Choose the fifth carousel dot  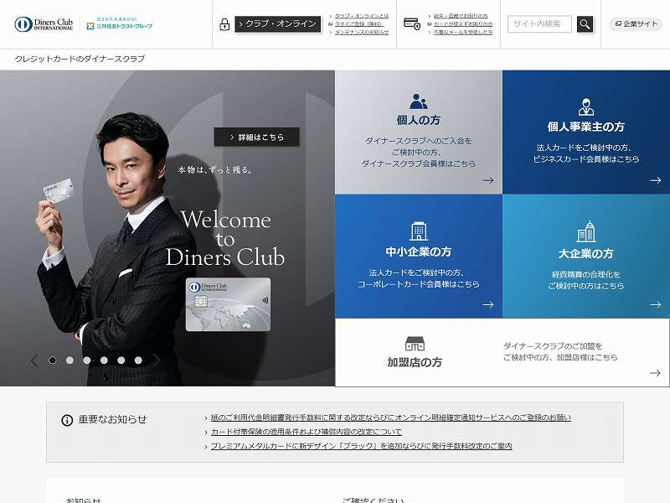[x=121, y=360]
